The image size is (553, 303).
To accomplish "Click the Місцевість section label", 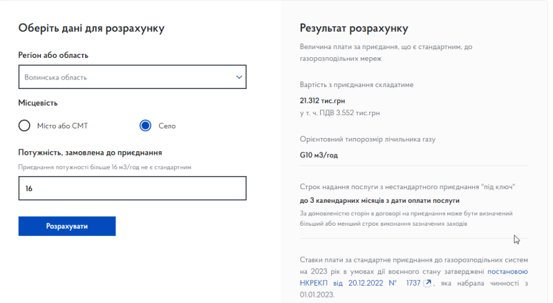I will tap(38, 103).
